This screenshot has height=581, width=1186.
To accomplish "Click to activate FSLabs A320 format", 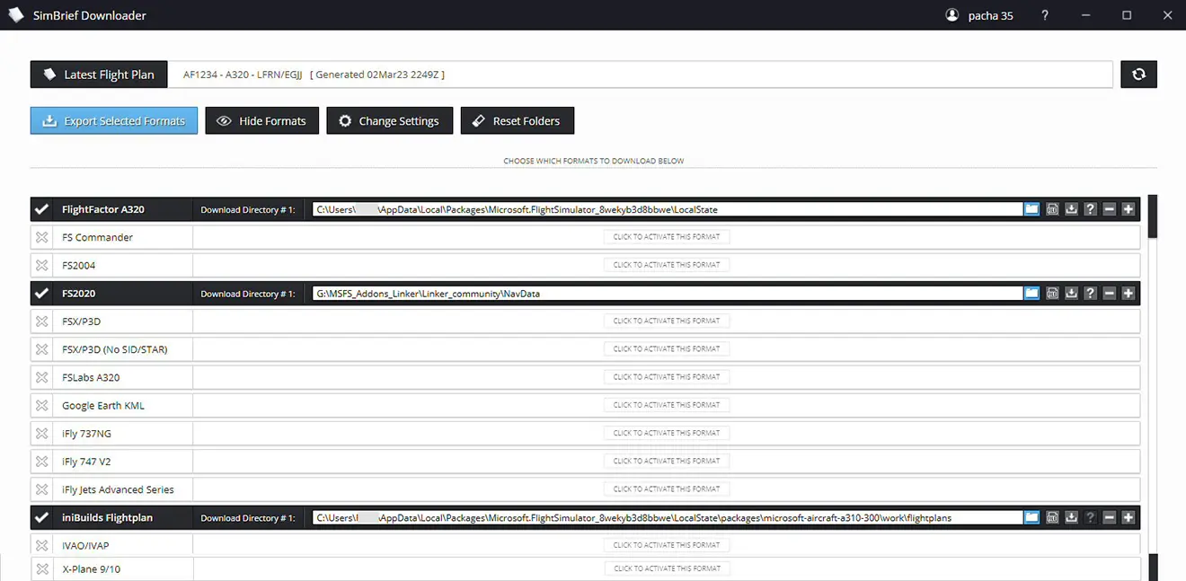I will click(x=667, y=377).
